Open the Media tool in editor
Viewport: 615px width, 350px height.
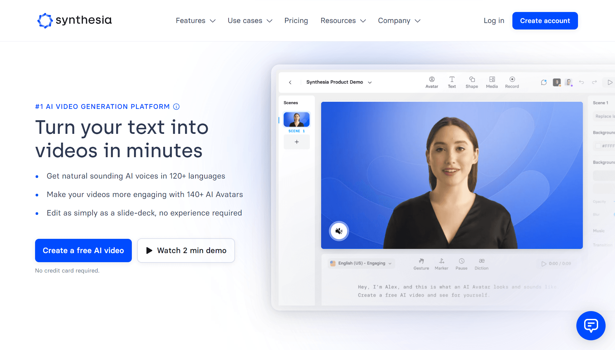pos(492,82)
